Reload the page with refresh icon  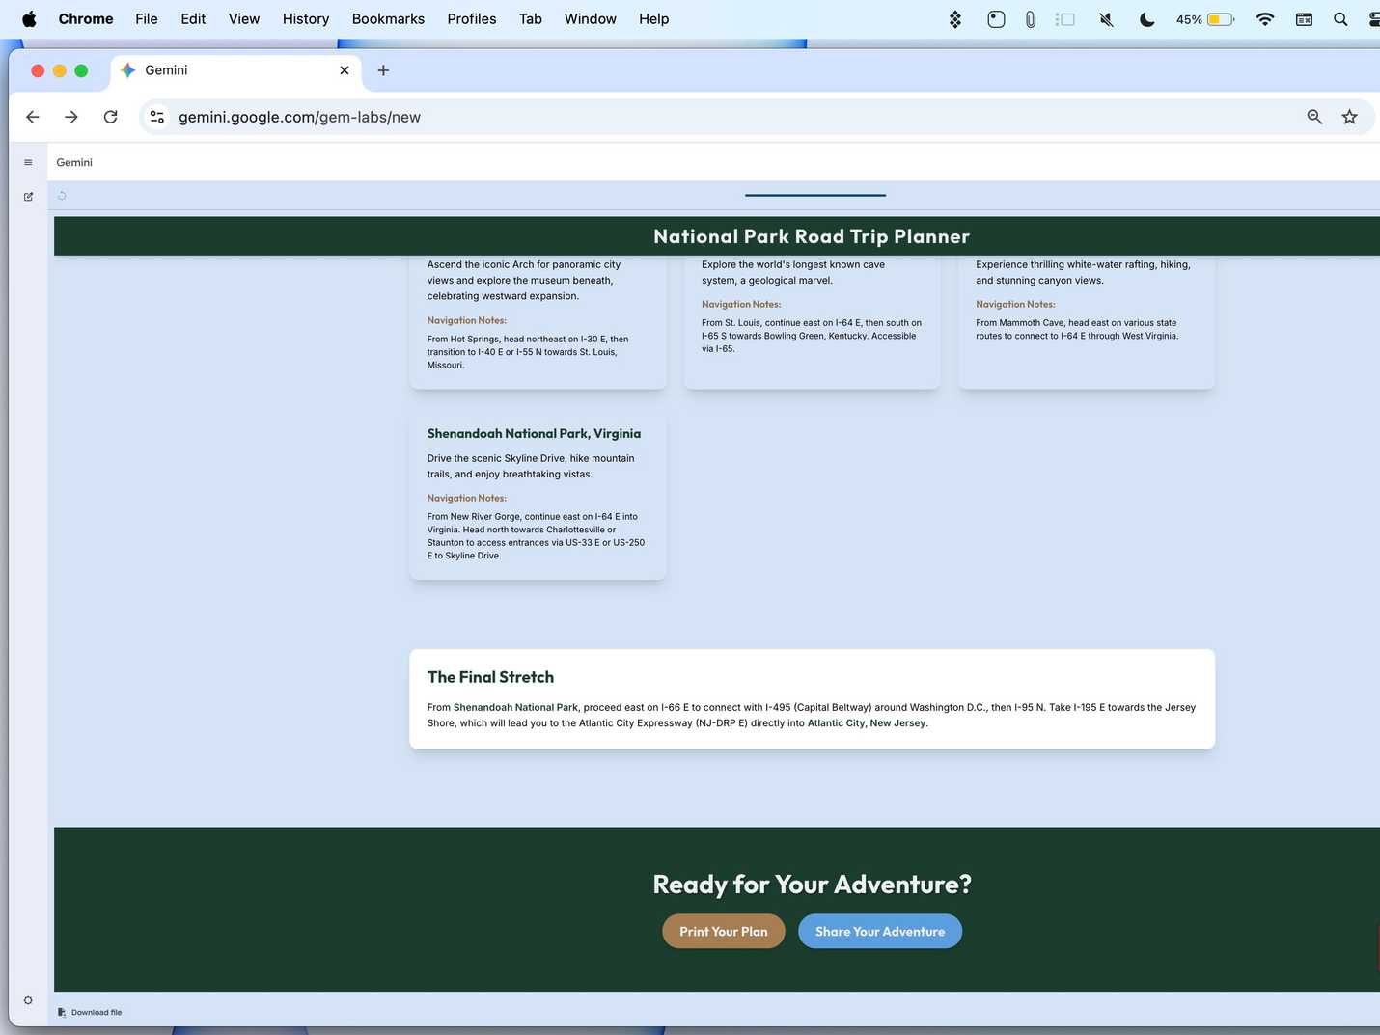[x=111, y=117]
